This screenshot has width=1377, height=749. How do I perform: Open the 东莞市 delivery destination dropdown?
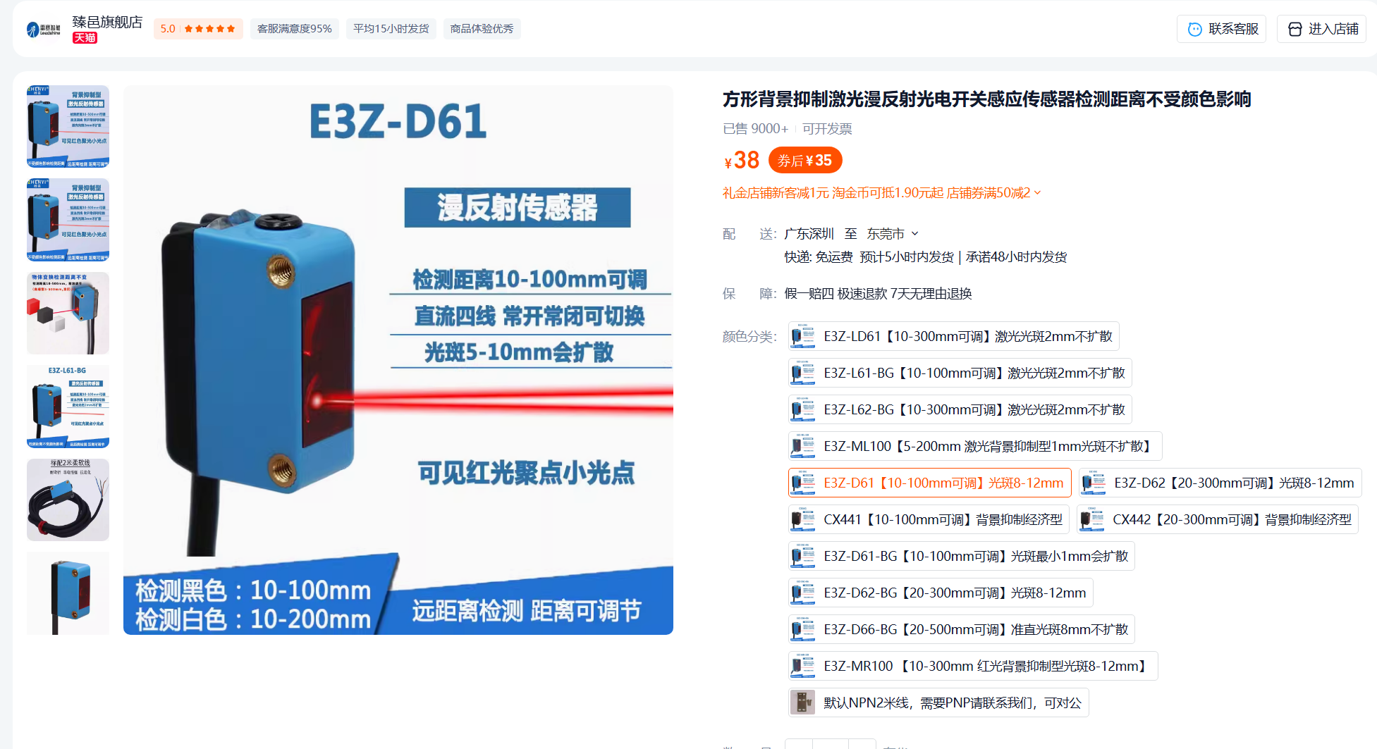(893, 234)
